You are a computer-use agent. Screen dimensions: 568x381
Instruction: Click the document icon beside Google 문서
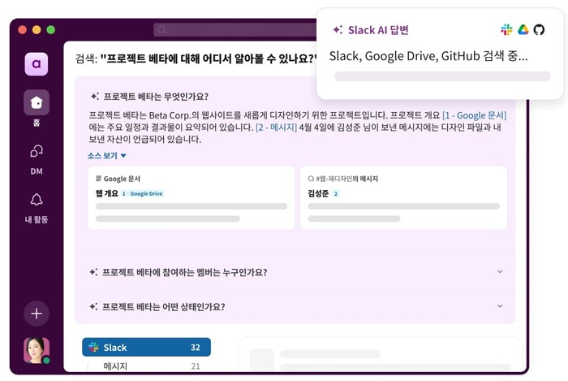pos(98,179)
